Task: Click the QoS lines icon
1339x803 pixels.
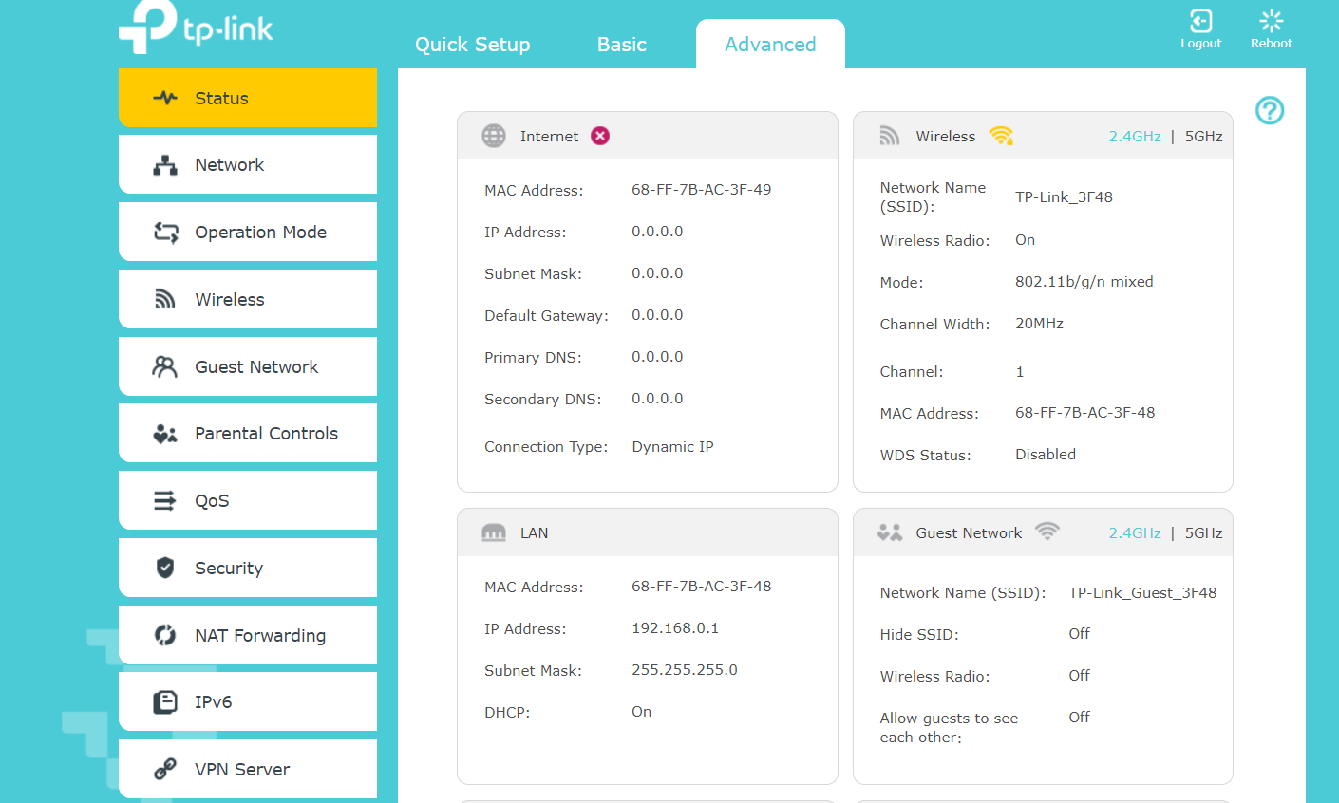Action: [x=165, y=500]
